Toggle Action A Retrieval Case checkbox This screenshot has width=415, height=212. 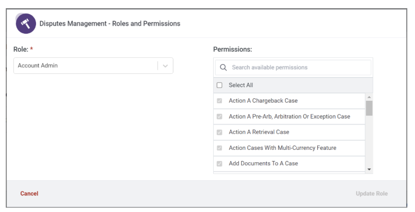220,132
